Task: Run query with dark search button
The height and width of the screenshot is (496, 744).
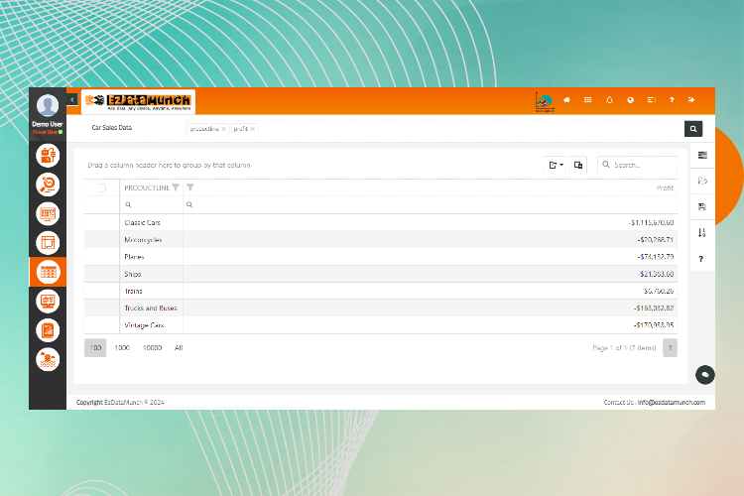Action: 693,129
